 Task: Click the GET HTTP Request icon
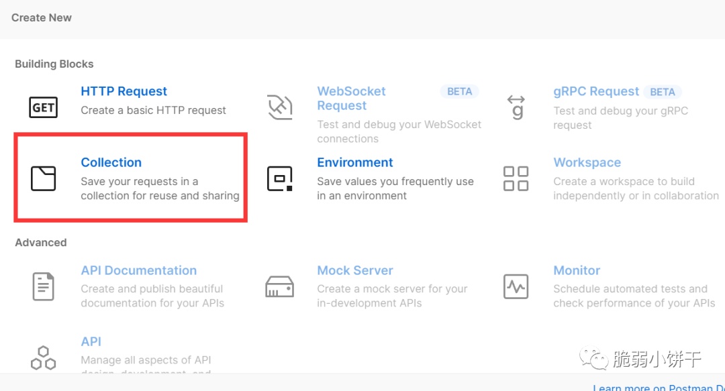point(44,107)
